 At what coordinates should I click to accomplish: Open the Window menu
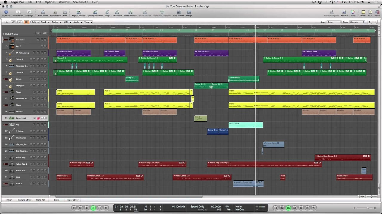(64, 2)
